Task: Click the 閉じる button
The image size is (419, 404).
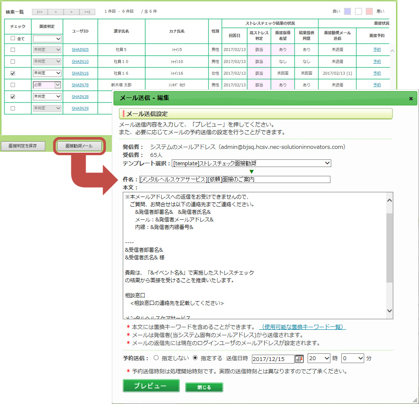Action: point(204,388)
